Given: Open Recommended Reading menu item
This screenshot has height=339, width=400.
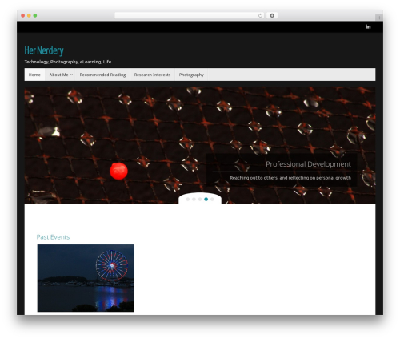Looking at the screenshot, I should coord(102,75).
